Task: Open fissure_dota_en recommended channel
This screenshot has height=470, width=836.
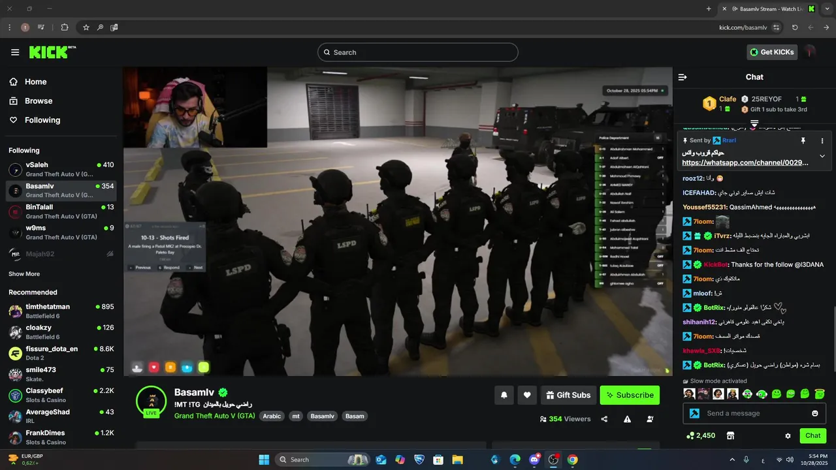Action: [61, 353]
